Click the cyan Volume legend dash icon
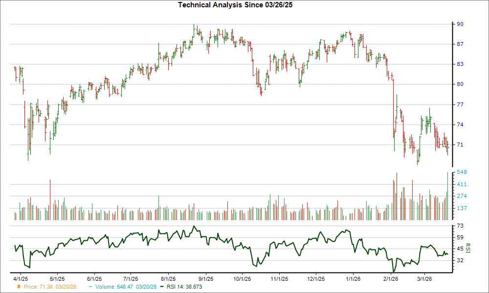 91,287
